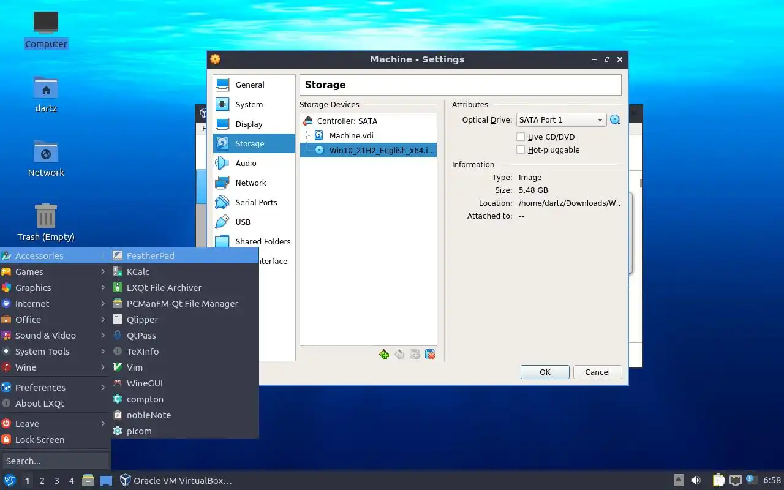The width and height of the screenshot is (784, 490).
Task: Click the notification alert tray icon
Action: click(x=751, y=480)
